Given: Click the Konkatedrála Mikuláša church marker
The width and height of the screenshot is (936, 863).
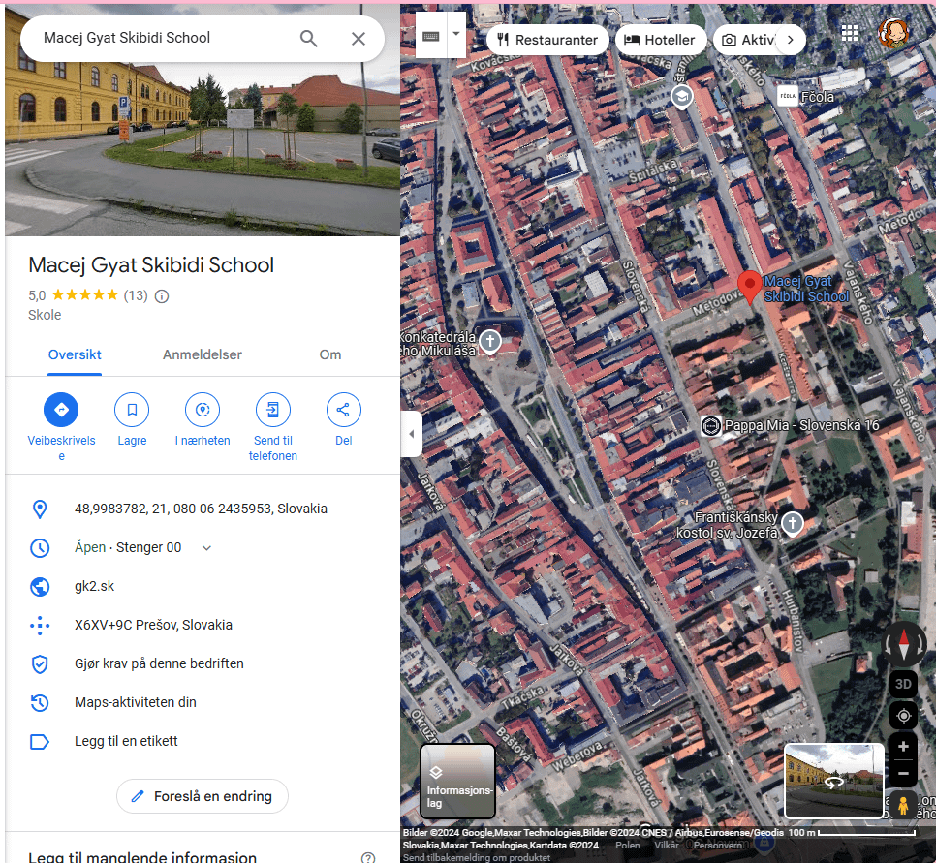Looking at the screenshot, I should coord(490,342).
